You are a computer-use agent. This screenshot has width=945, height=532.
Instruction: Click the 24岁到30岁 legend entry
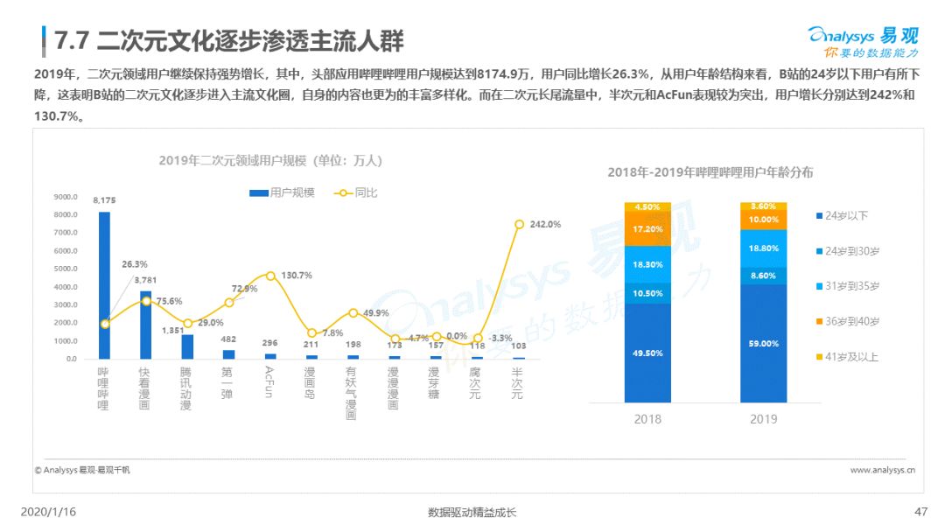click(x=848, y=250)
